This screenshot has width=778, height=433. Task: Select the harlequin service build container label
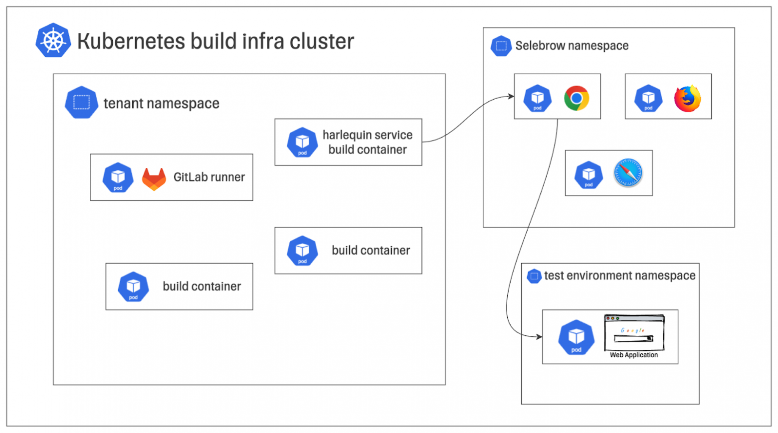pos(368,143)
